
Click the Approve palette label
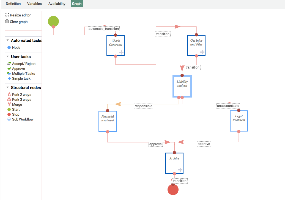pyautogui.click(x=18, y=69)
